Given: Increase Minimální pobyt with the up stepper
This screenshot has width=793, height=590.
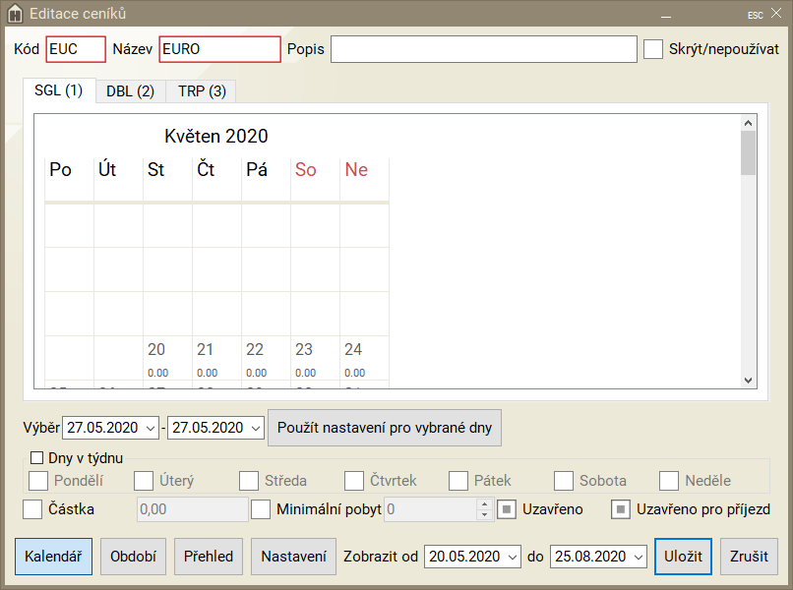Looking at the screenshot, I should (483, 503).
